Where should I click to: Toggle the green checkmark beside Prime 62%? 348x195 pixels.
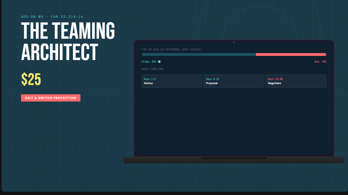[159, 61]
